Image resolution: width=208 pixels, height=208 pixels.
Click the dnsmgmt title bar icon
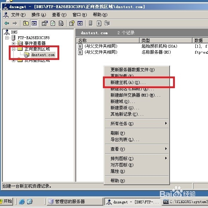point(6,7)
